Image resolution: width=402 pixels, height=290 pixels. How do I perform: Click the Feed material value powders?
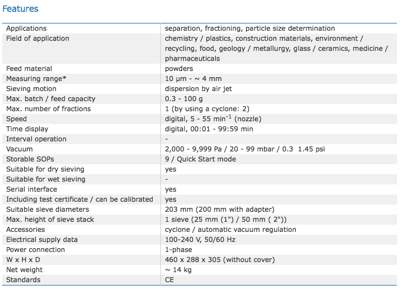(179, 69)
